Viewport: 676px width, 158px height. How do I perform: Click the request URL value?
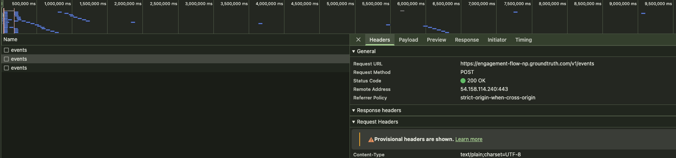(x=527, y=64)
